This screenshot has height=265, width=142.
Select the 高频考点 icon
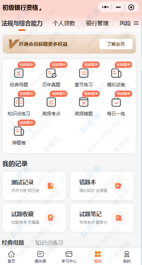tap(51, 102)
